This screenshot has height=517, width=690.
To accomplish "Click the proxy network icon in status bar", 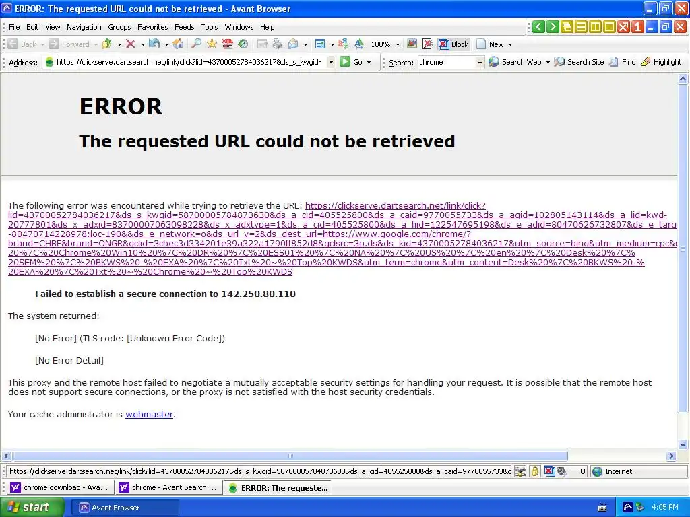I will tap(520, 471).
